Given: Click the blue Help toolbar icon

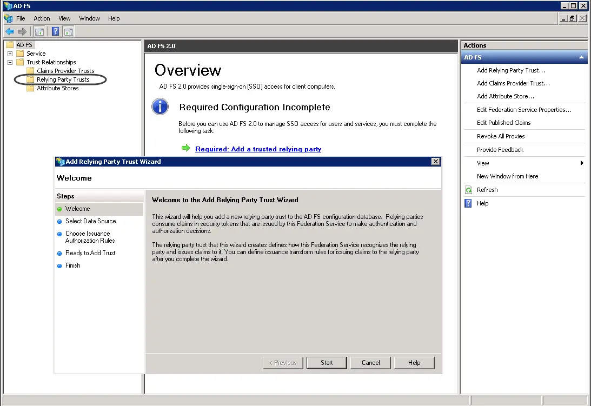Looking at the screenshot, I should tap(55, 32).
